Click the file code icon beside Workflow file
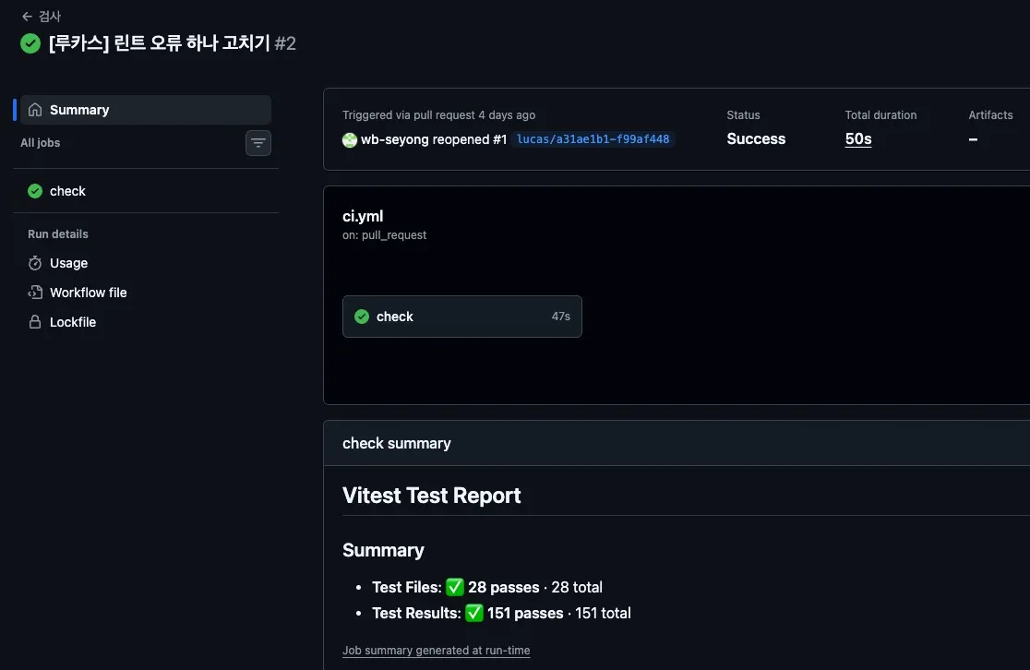 pyautogui.click(x=35, y=293)
